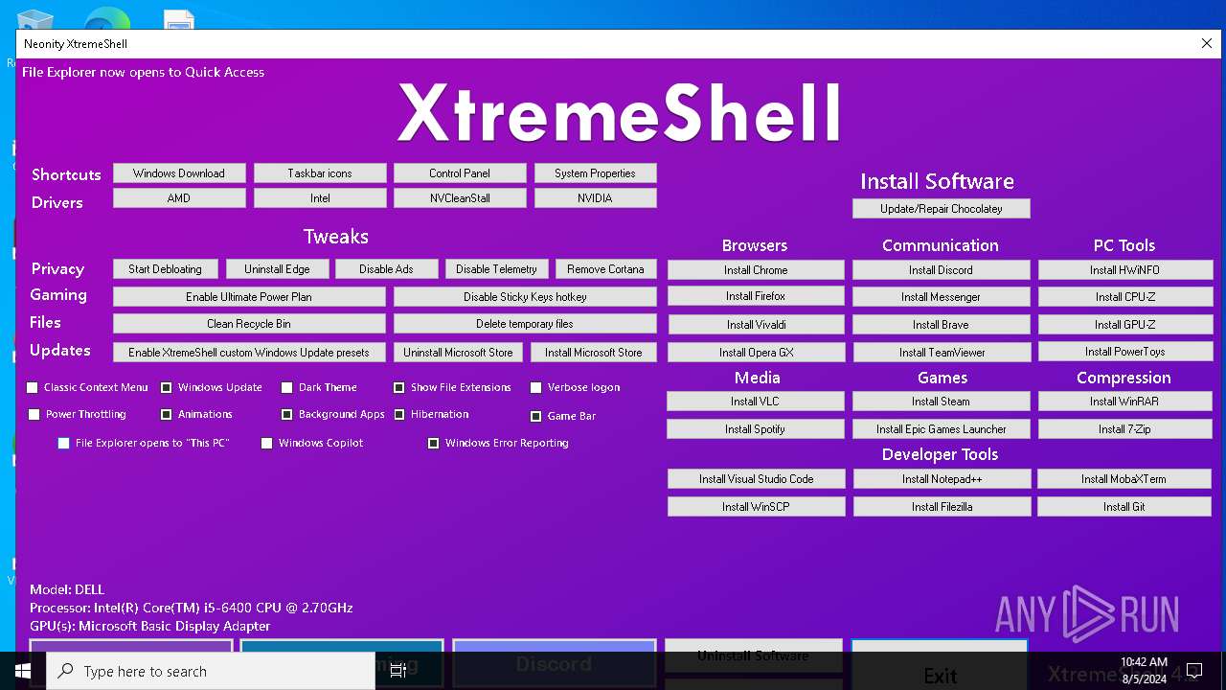Screen dimensions: 1226x690
Task: Install Chrome browser
Action: point(756,270)
